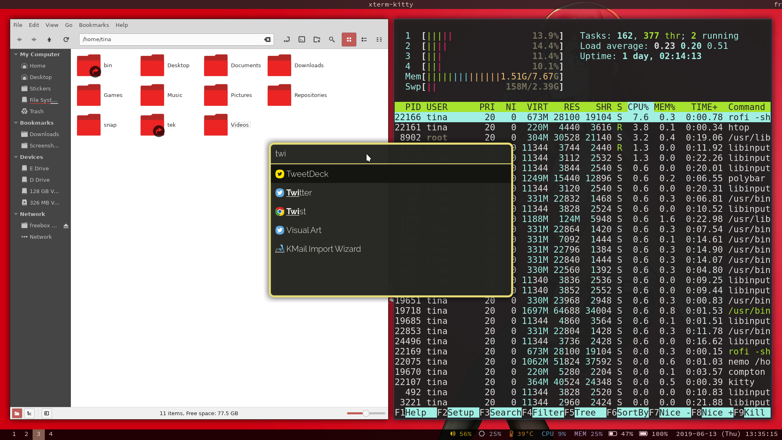
Task: Open Network location in sidebar
Action: coord(41,237)
